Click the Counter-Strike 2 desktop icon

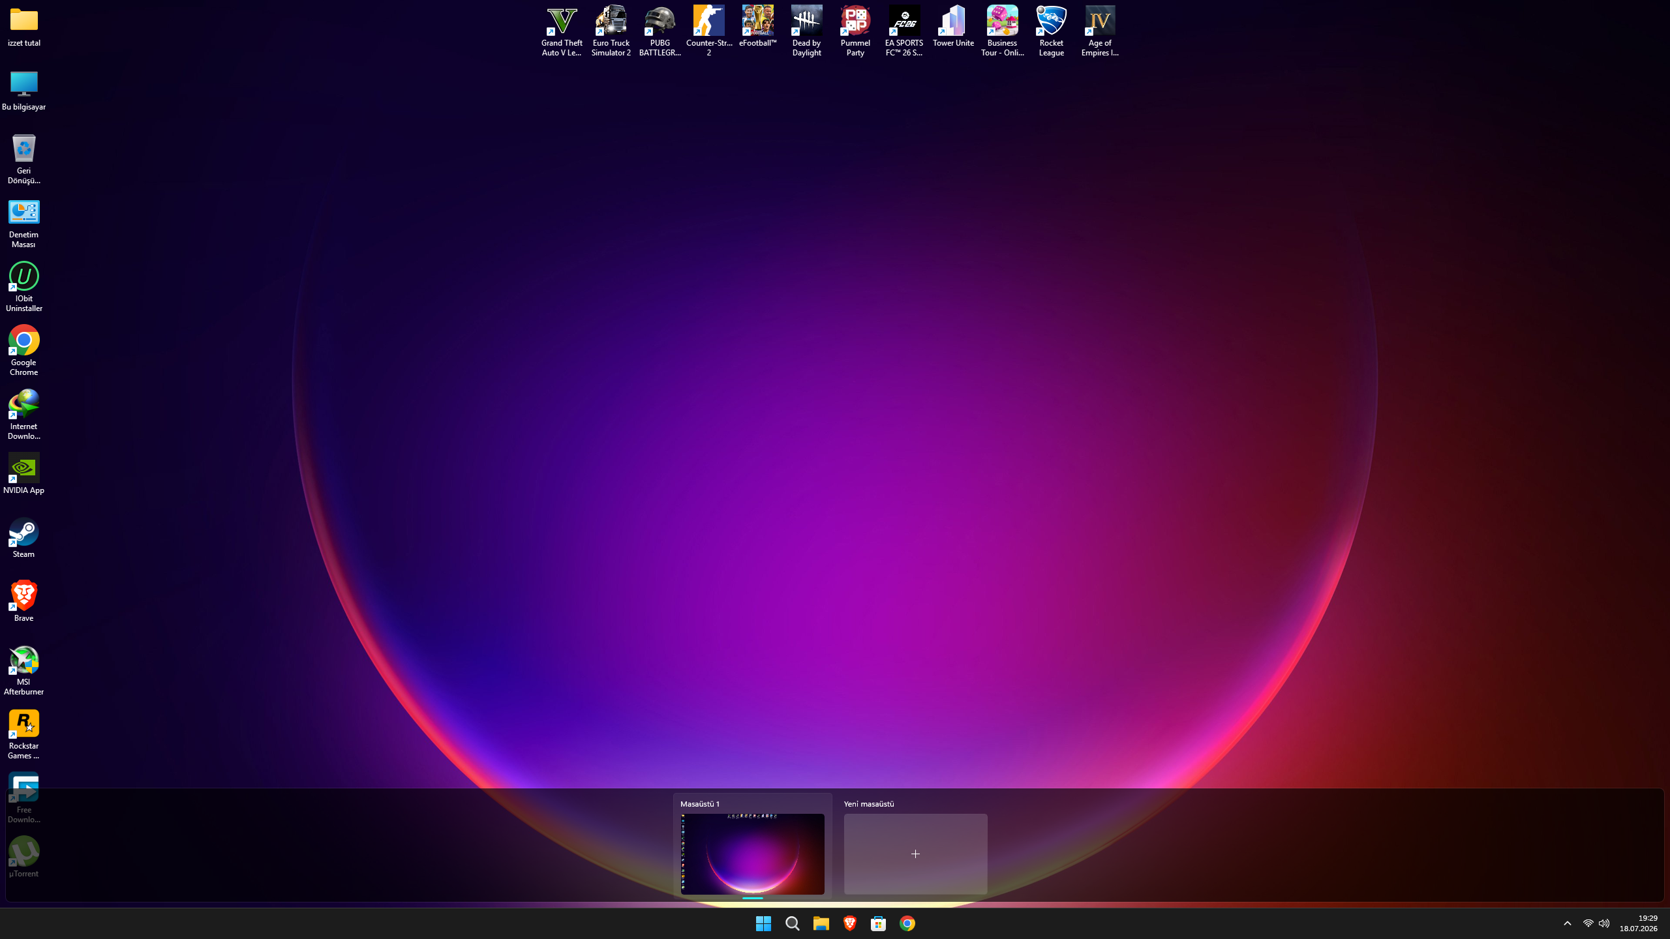709,31
